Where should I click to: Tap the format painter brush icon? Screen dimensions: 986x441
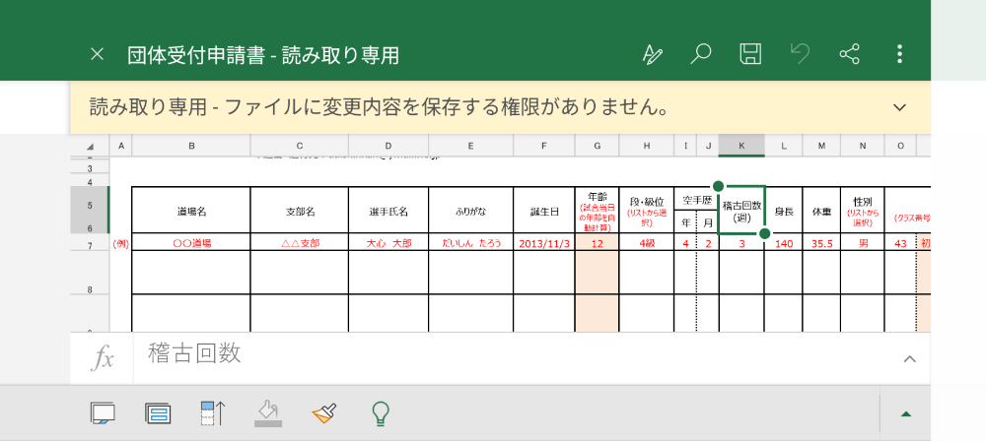click(x=323, y=413)
